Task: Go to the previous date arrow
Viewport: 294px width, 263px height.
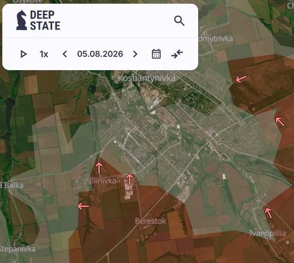Action: click(65, 54)
